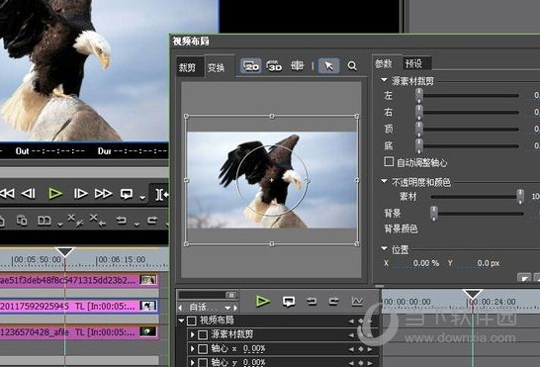Viewport: 540px width, 367px height.
Task: Expand the 轴心 x tree row
Action: (192, 349)
